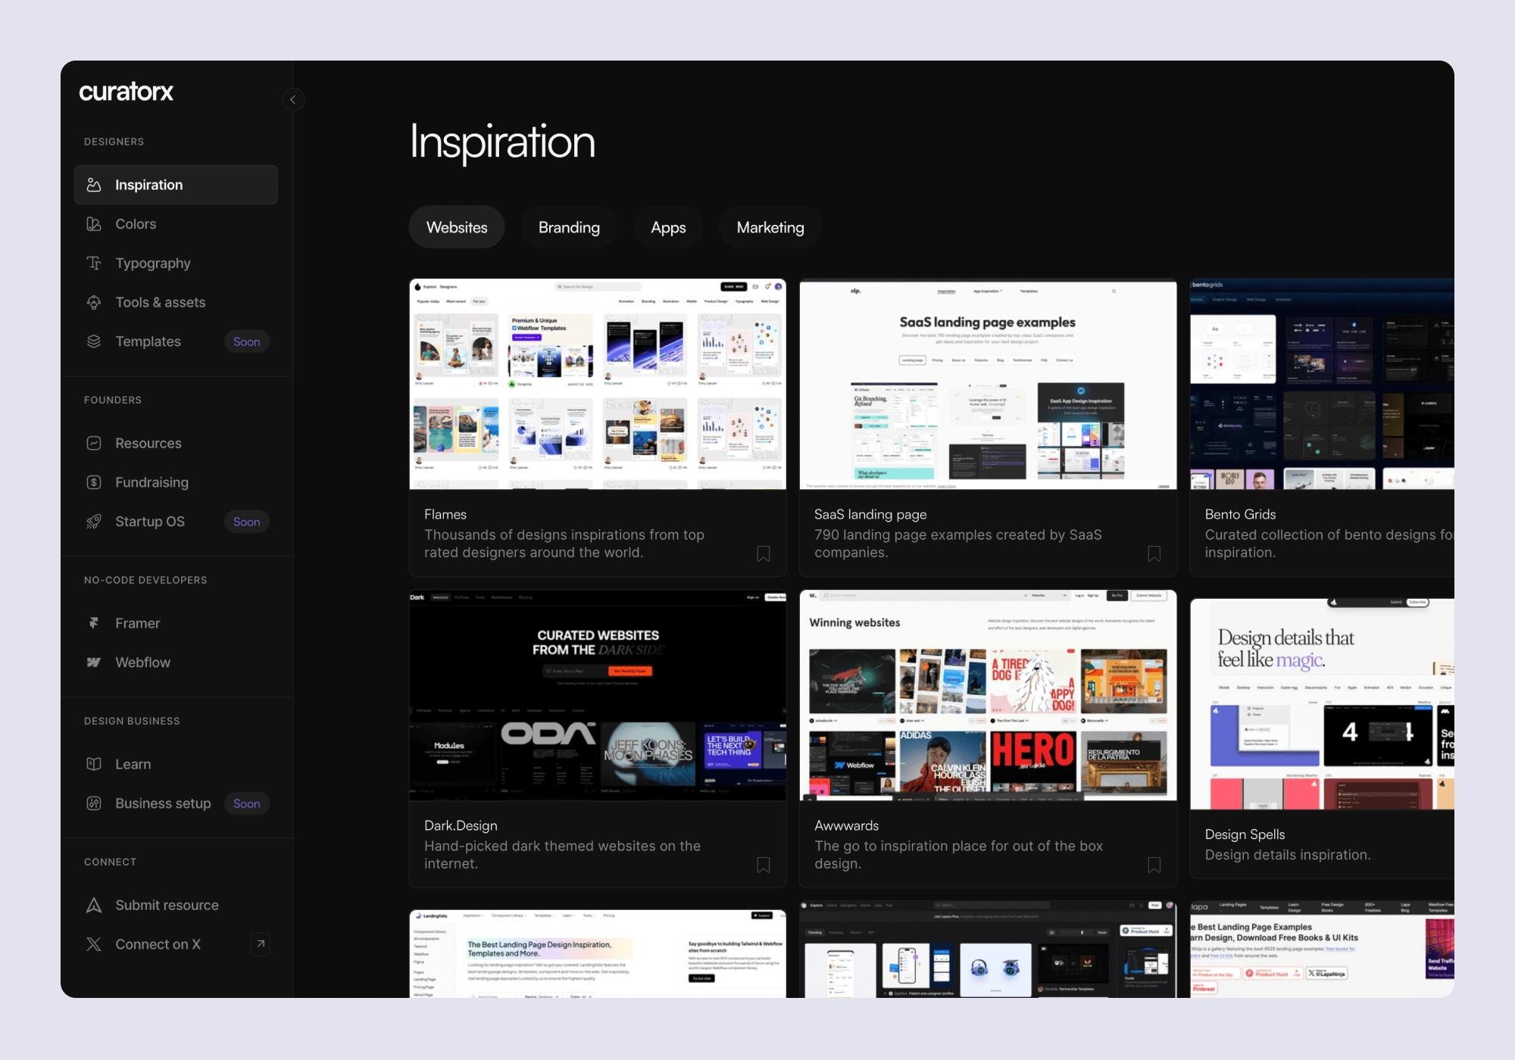This screenshot has height=1060, width=1515.
Task: Bookmark the SaaS landing page card
Action: [x=1154, y=553]
